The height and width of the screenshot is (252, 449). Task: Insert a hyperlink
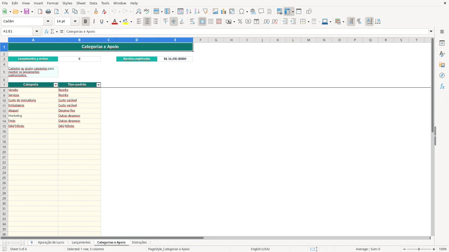coord(253,12)
